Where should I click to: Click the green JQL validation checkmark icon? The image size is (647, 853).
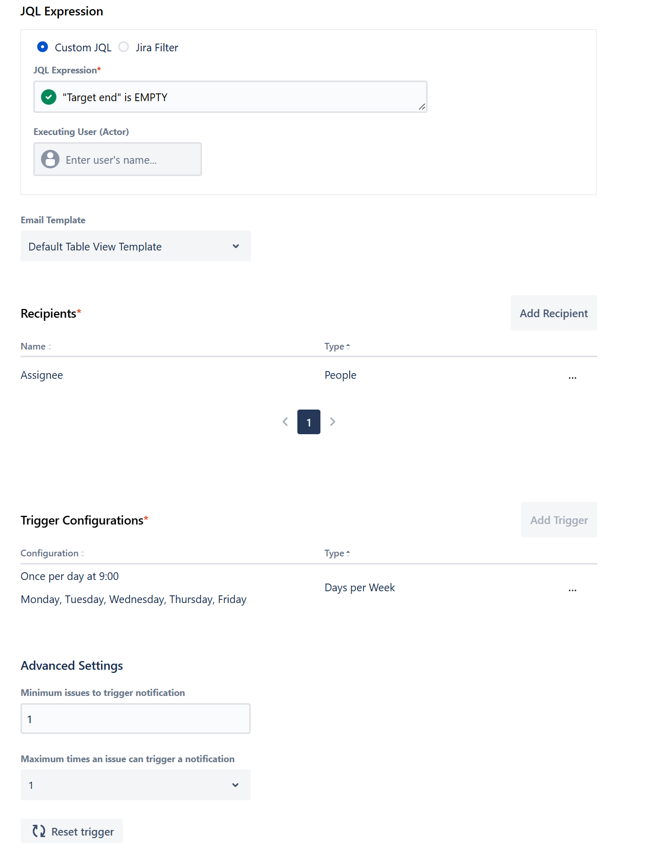click(x=48, y=97)
